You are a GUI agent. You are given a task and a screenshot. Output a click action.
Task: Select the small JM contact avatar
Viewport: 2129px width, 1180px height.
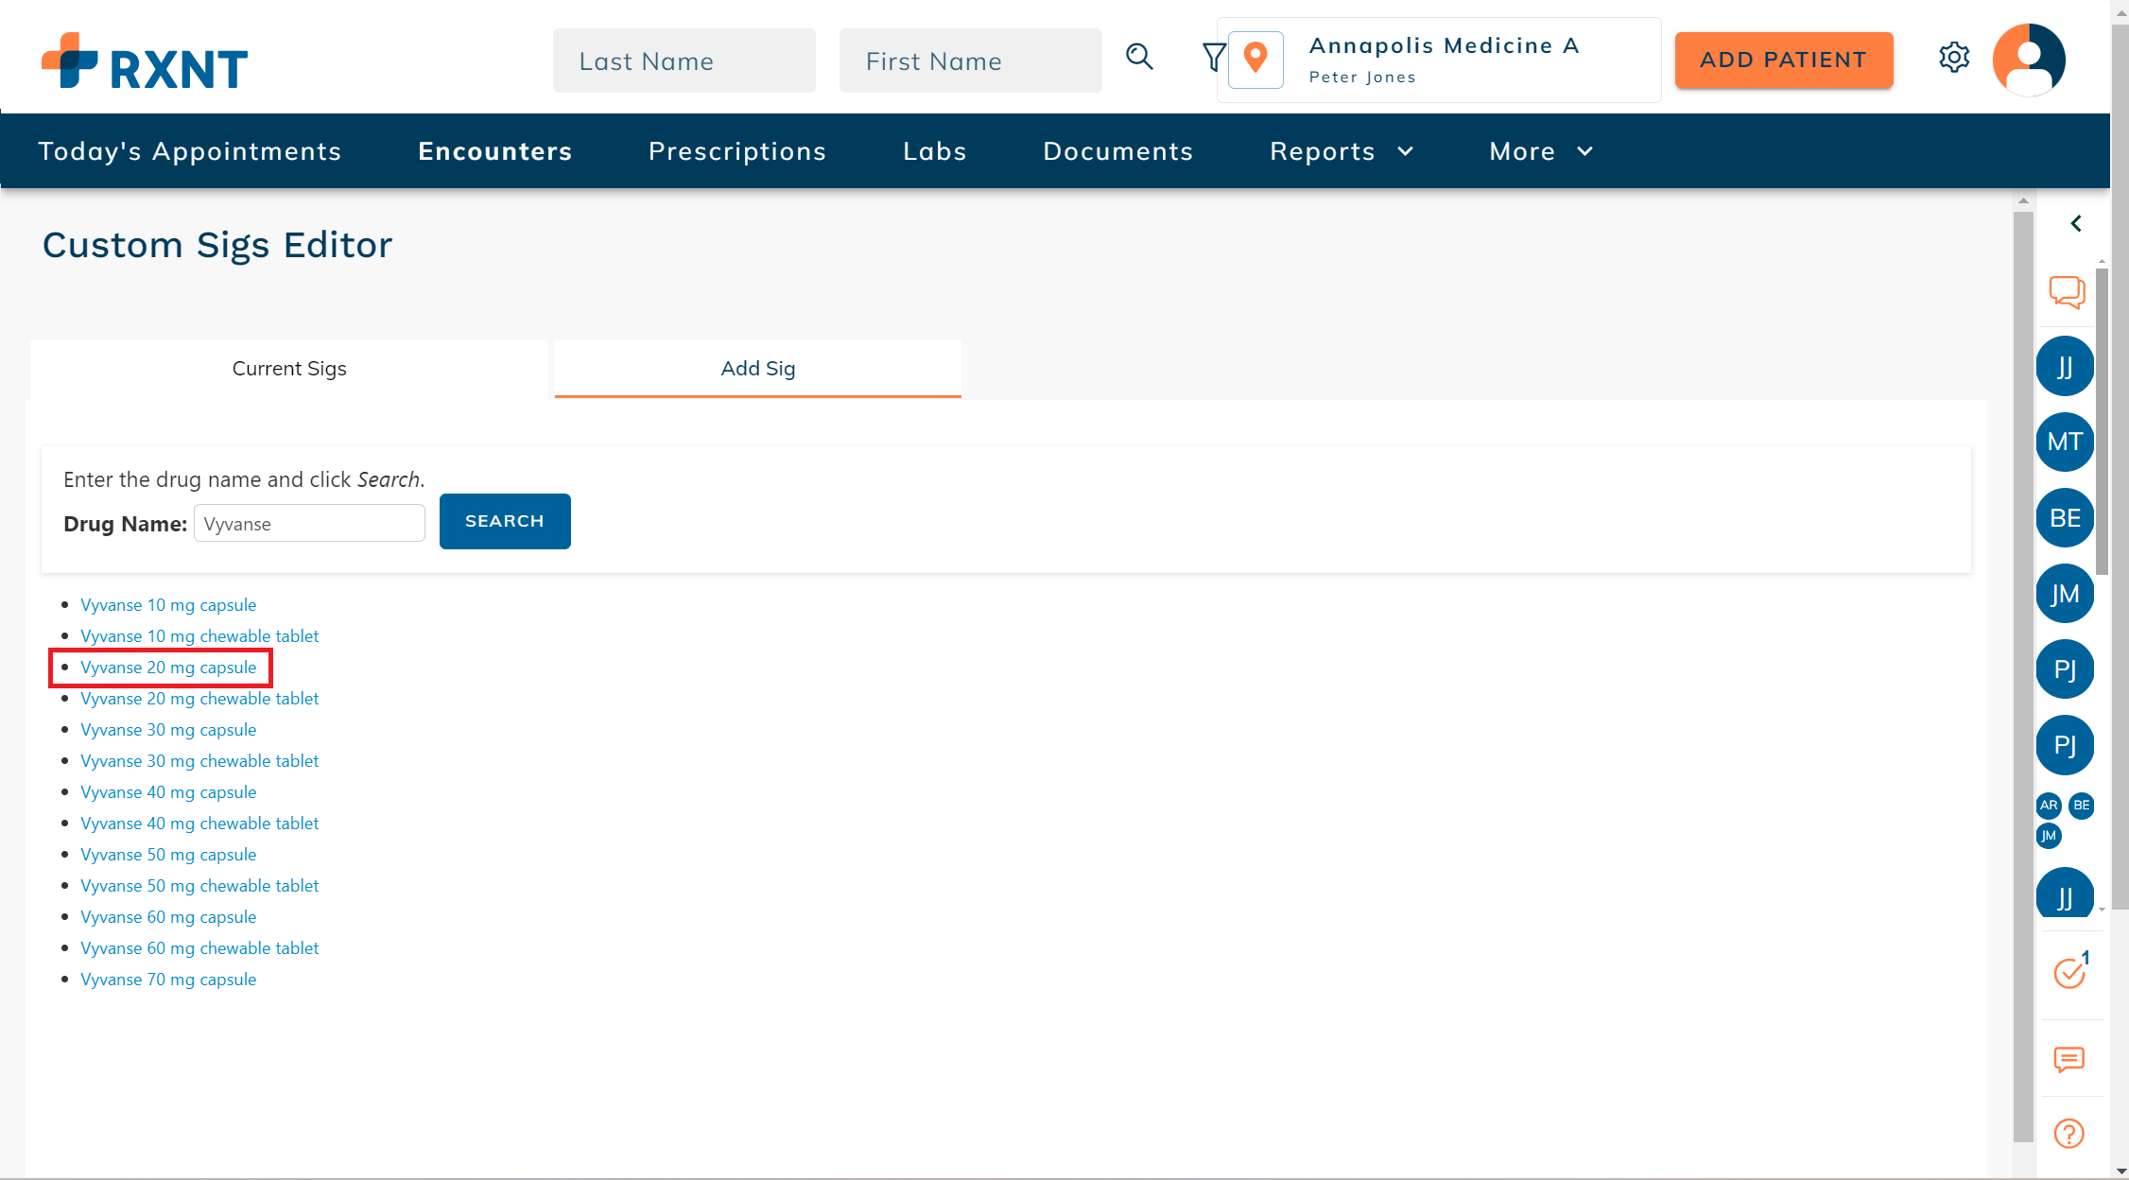2049,836
